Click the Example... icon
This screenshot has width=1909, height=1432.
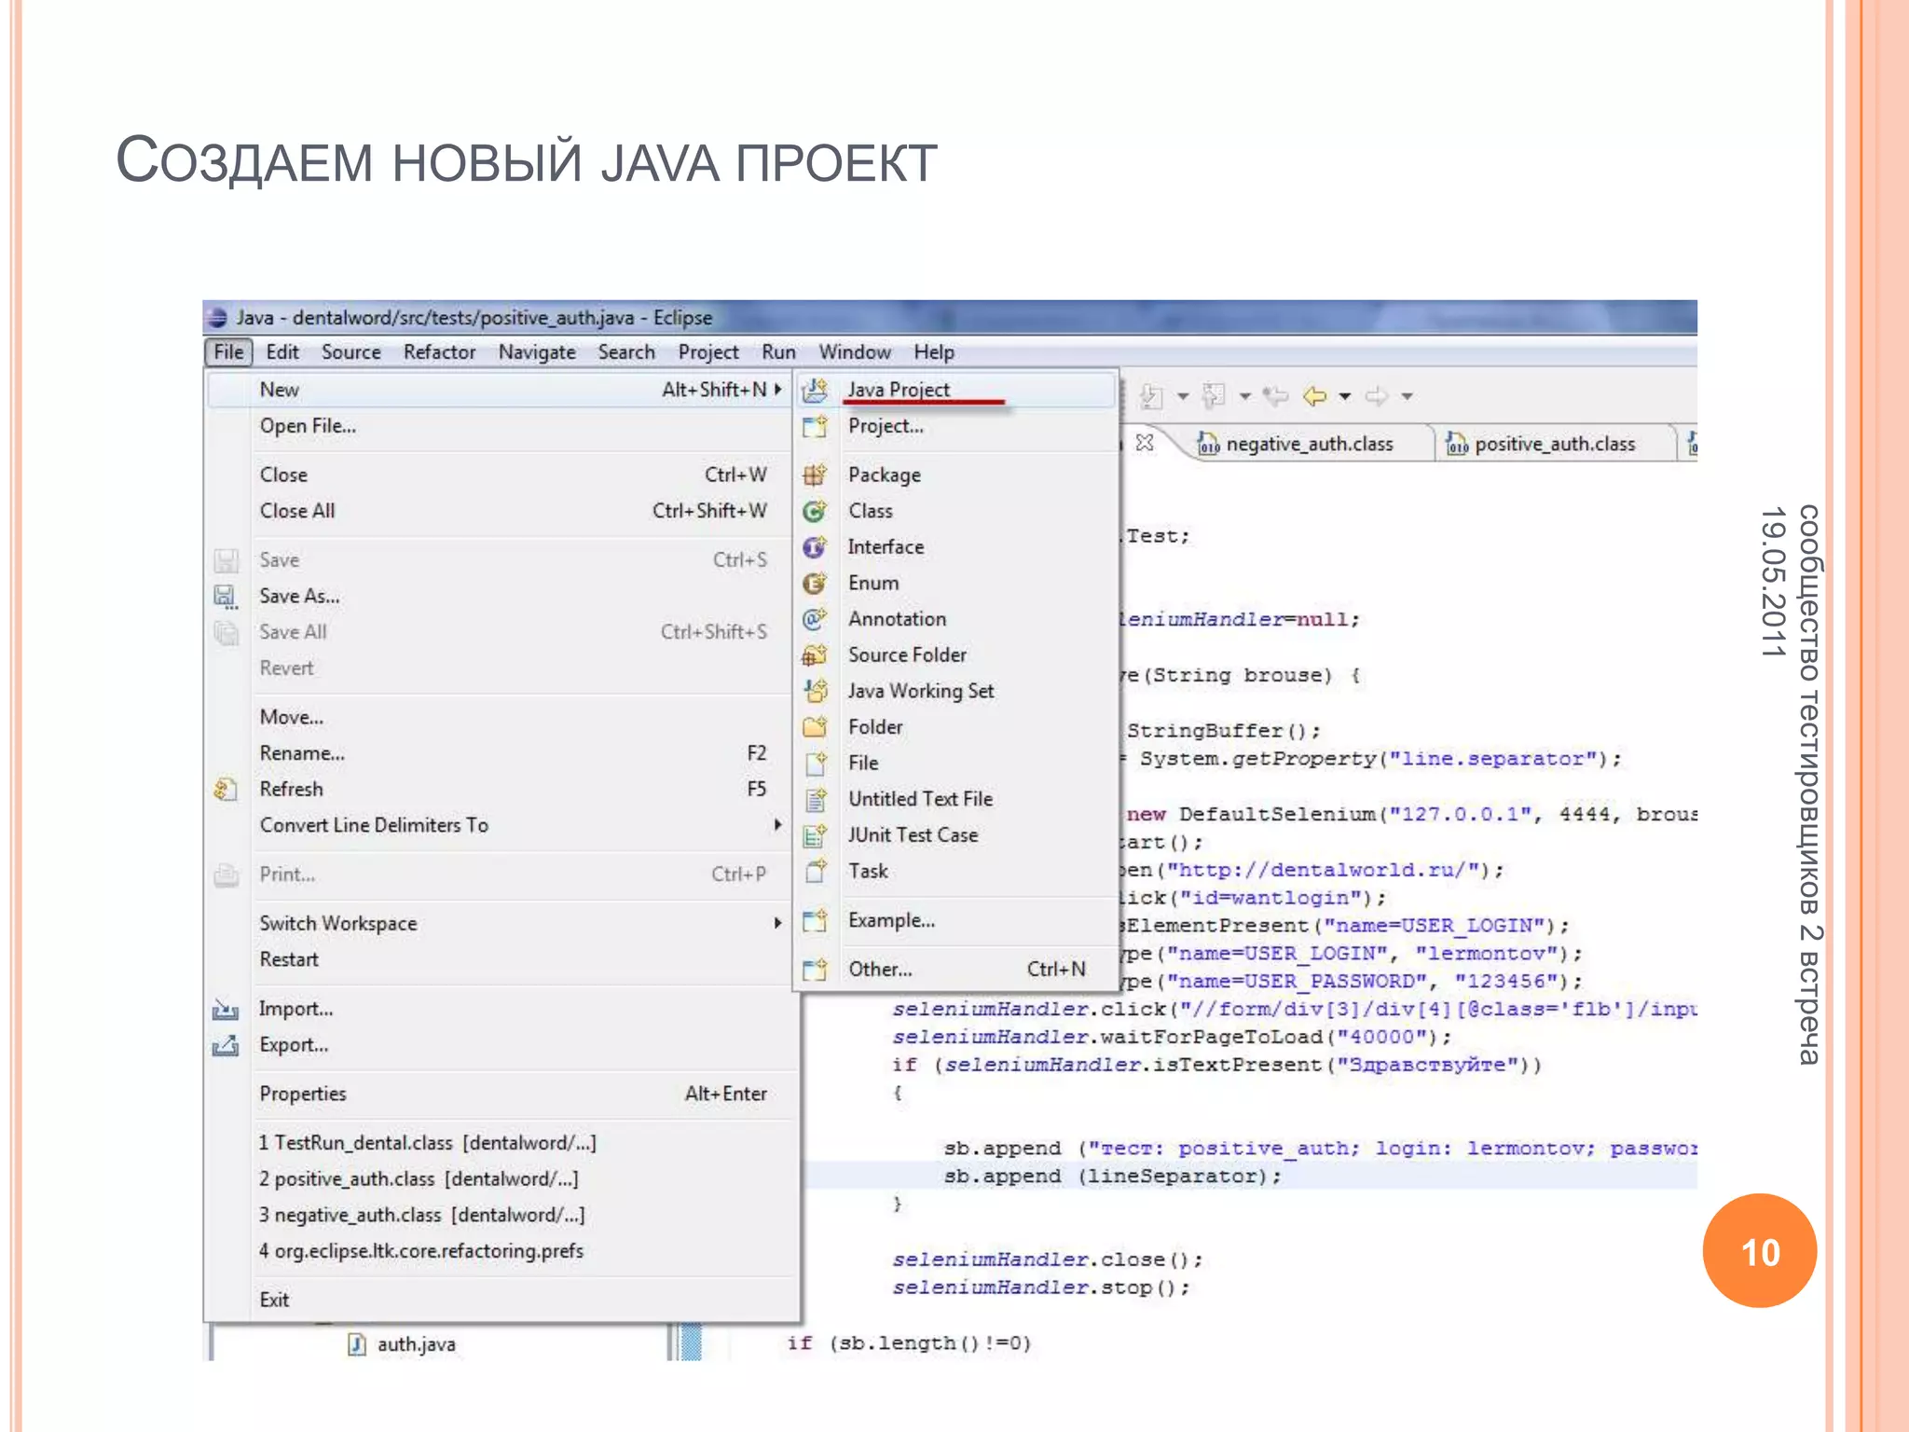point(815,920)
